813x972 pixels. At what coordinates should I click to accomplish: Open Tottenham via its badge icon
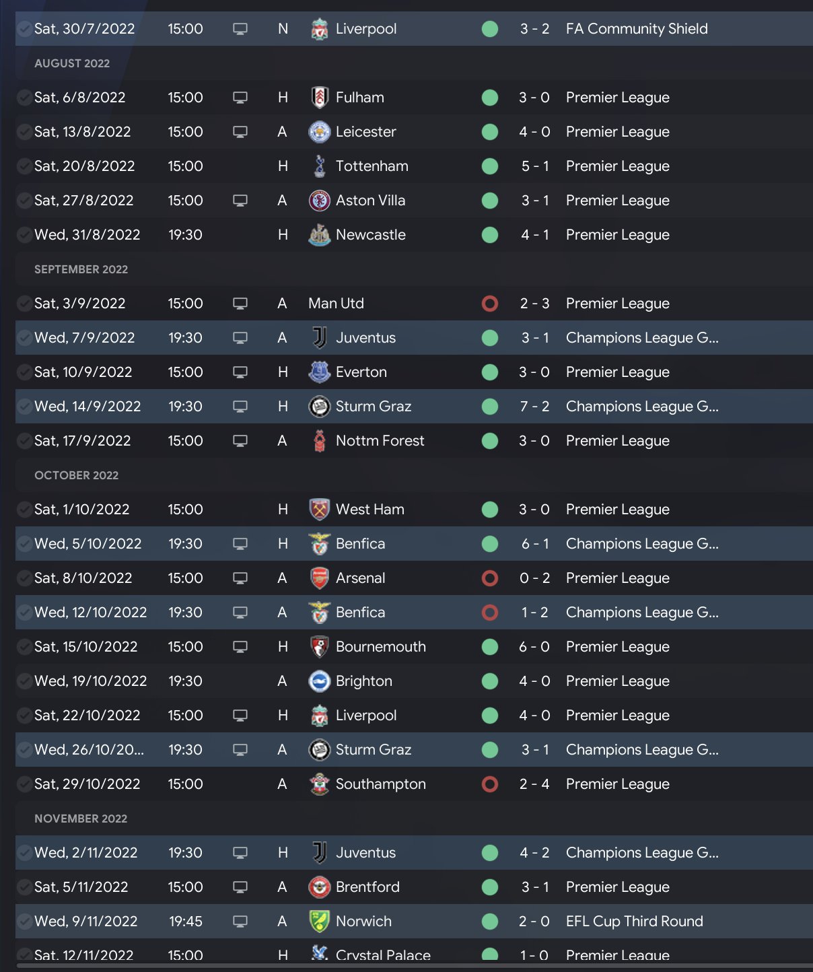[320, 166]
